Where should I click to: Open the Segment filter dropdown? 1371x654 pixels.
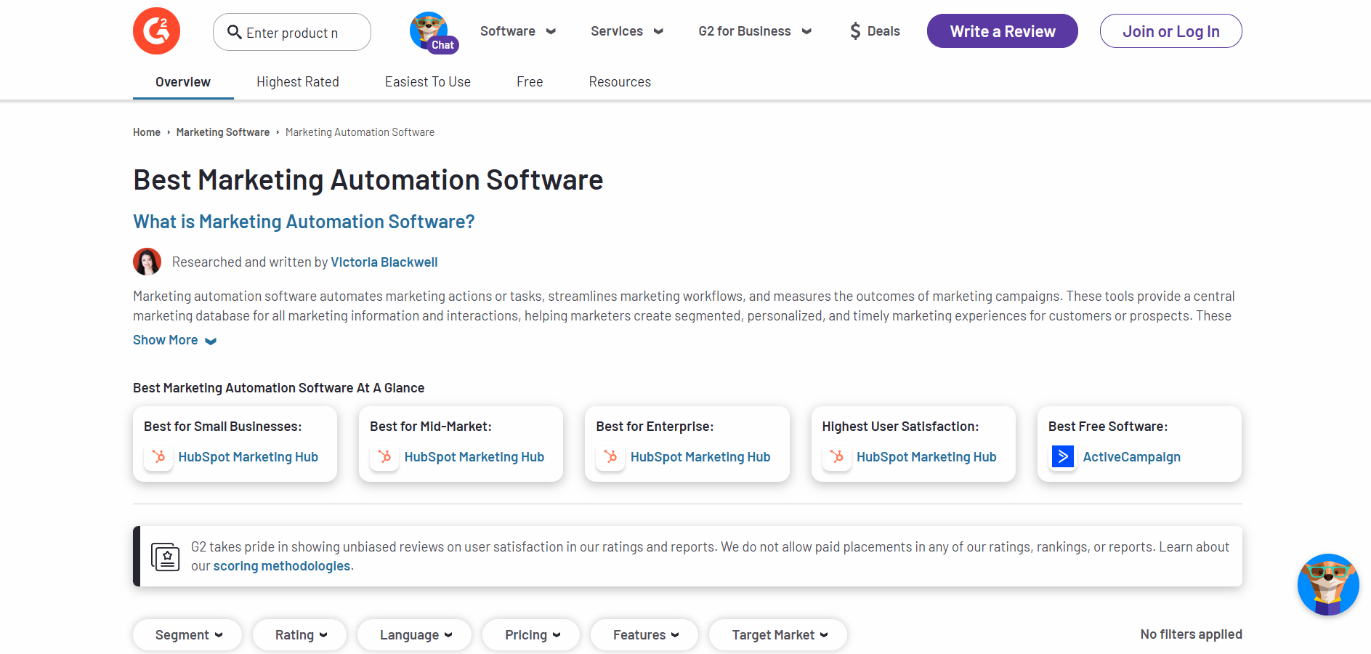187,635
